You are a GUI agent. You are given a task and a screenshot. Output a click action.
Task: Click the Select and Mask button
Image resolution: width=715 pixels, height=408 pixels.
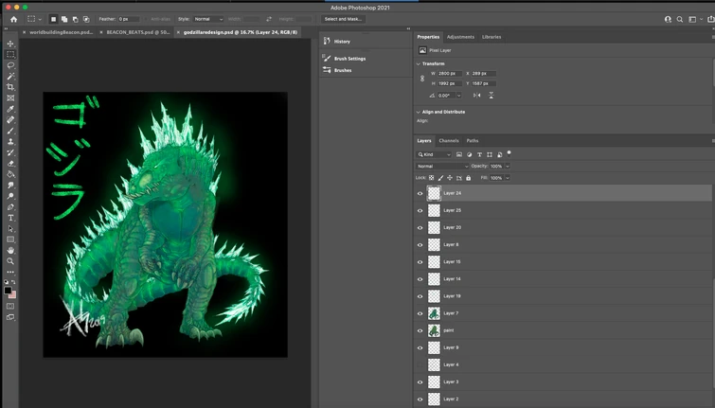(342, 19)
